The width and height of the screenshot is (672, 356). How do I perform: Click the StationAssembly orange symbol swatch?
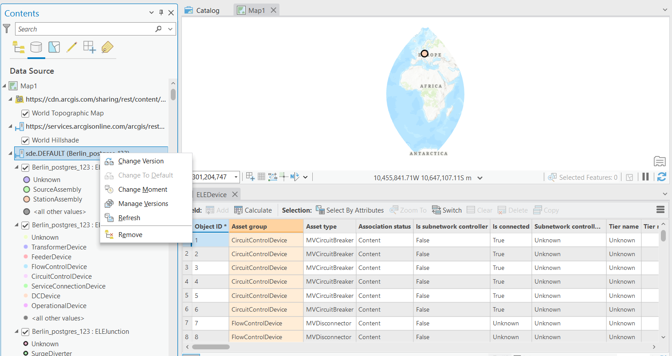27,199
